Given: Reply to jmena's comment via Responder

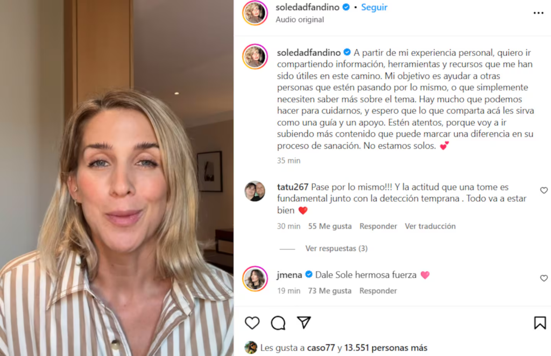Looking at the screenshot, I should pyautogui.click(x=378, y=291).
